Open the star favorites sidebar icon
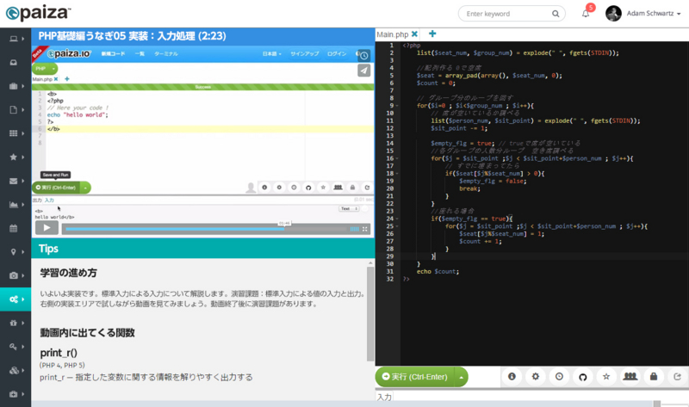Viewport: 689px width, 407px height. pyautogui.click(x=14, y=157)
